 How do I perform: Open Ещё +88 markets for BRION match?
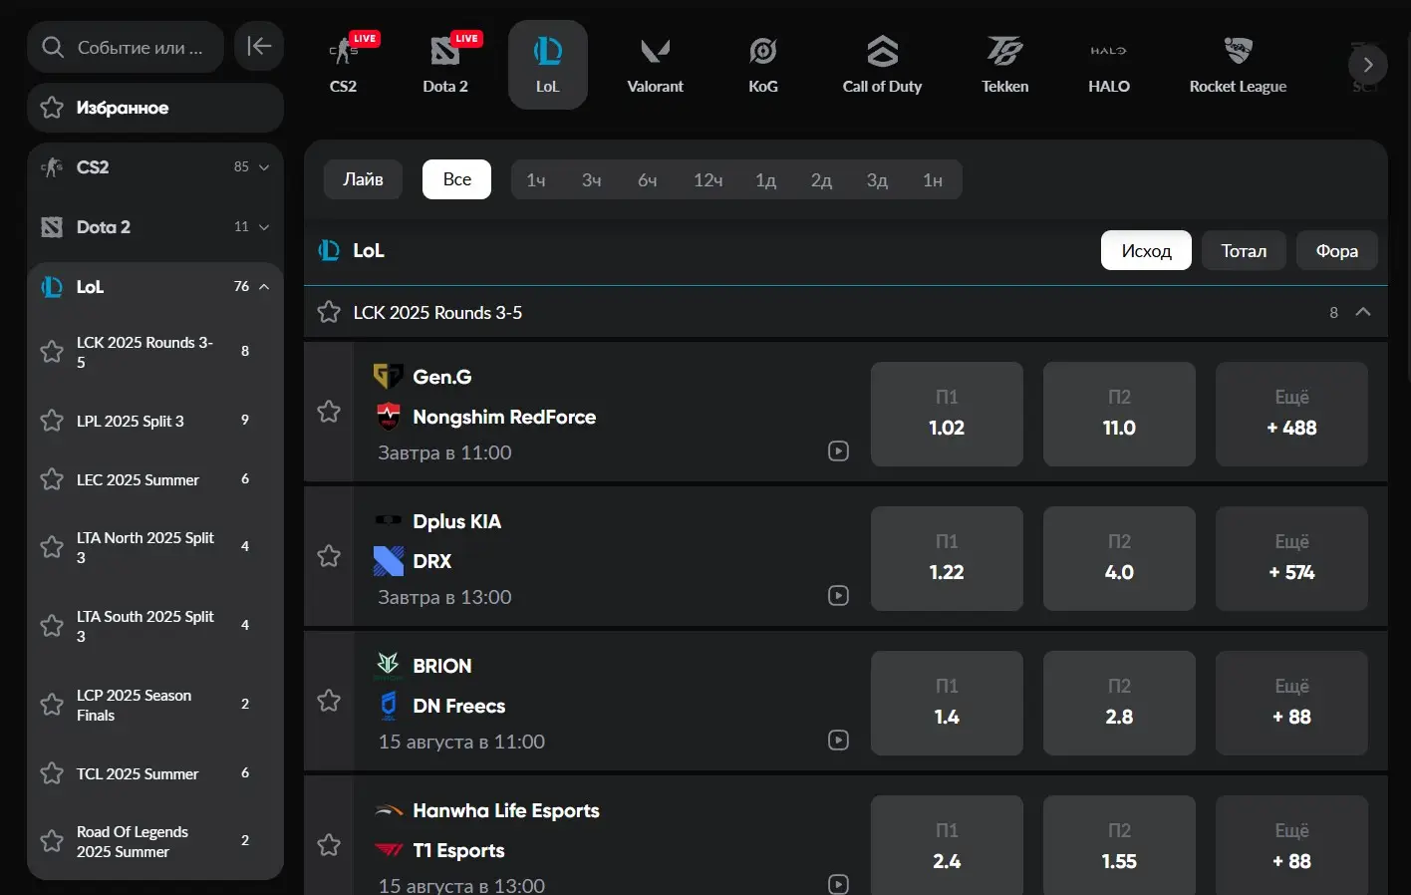pos(1291,703)
